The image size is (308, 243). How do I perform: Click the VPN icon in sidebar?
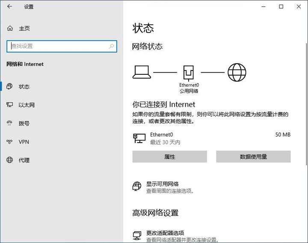click(x=10, y=142)
